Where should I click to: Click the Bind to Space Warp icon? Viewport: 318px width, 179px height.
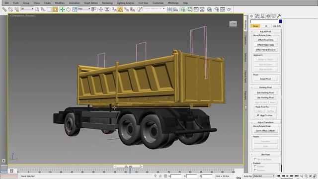16,9
